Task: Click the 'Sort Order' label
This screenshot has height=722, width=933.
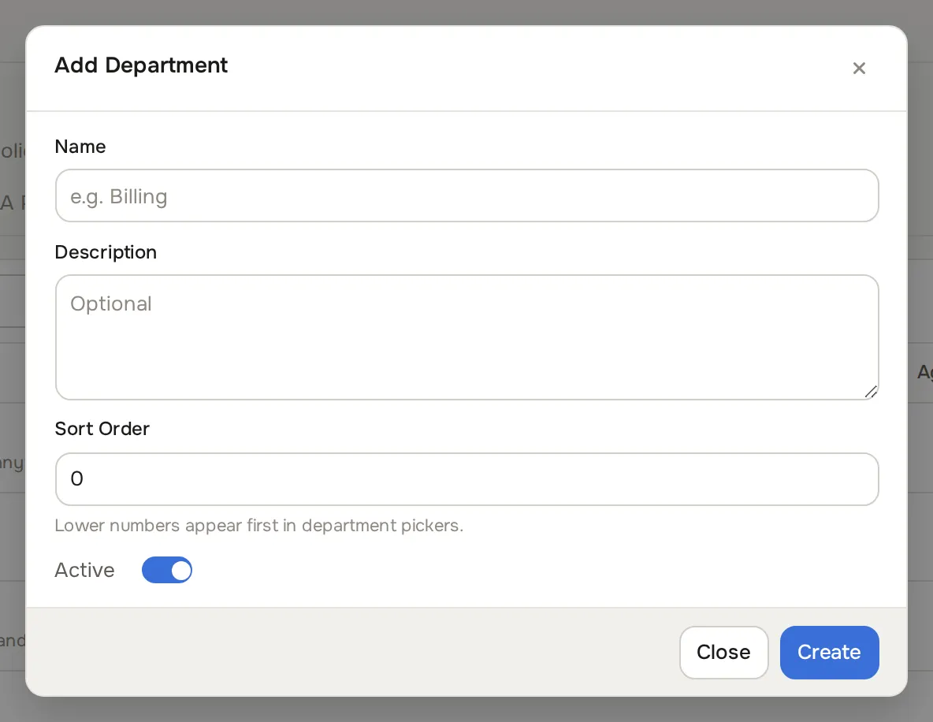Action: (102, 429)
